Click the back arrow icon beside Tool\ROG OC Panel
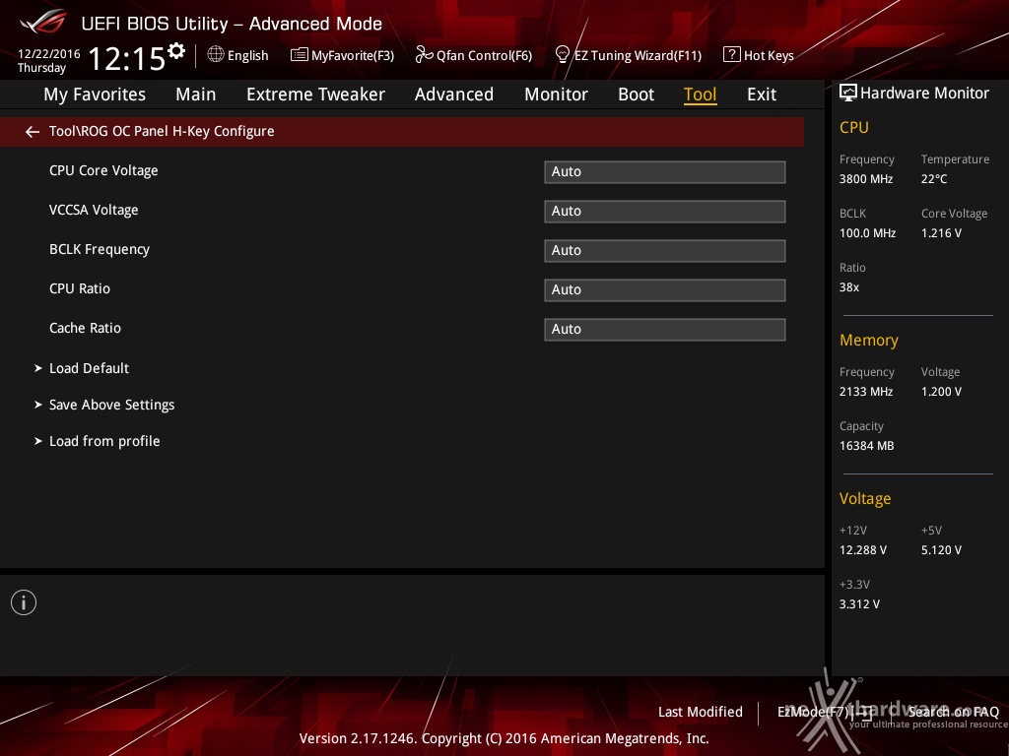The image size is (1009, 756). click(x=33, y=132)
